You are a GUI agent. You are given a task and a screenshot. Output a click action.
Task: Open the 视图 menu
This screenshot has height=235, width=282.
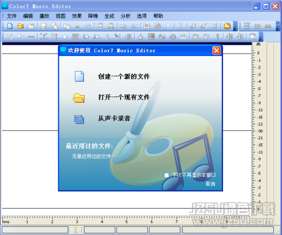(61, 16)
